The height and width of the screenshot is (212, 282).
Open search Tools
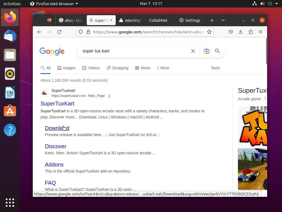coord(215,68)
